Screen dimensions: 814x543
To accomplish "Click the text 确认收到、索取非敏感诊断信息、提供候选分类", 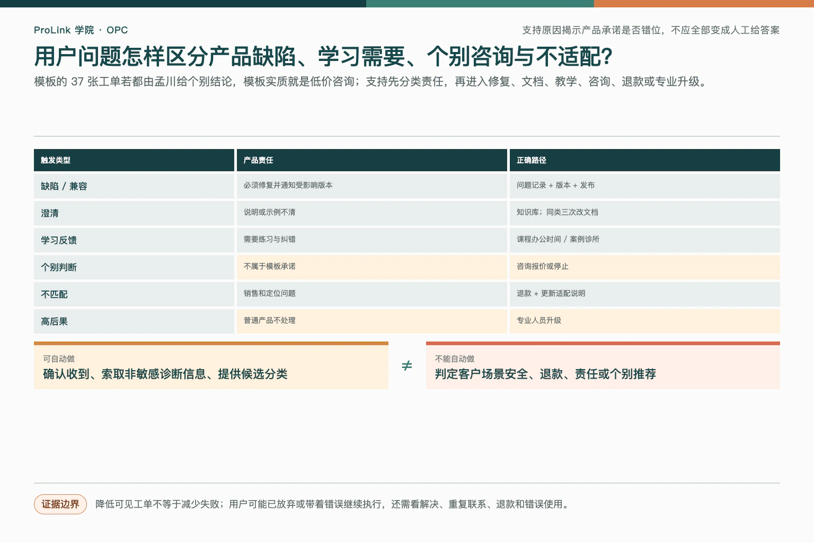I will coord(165,374).
